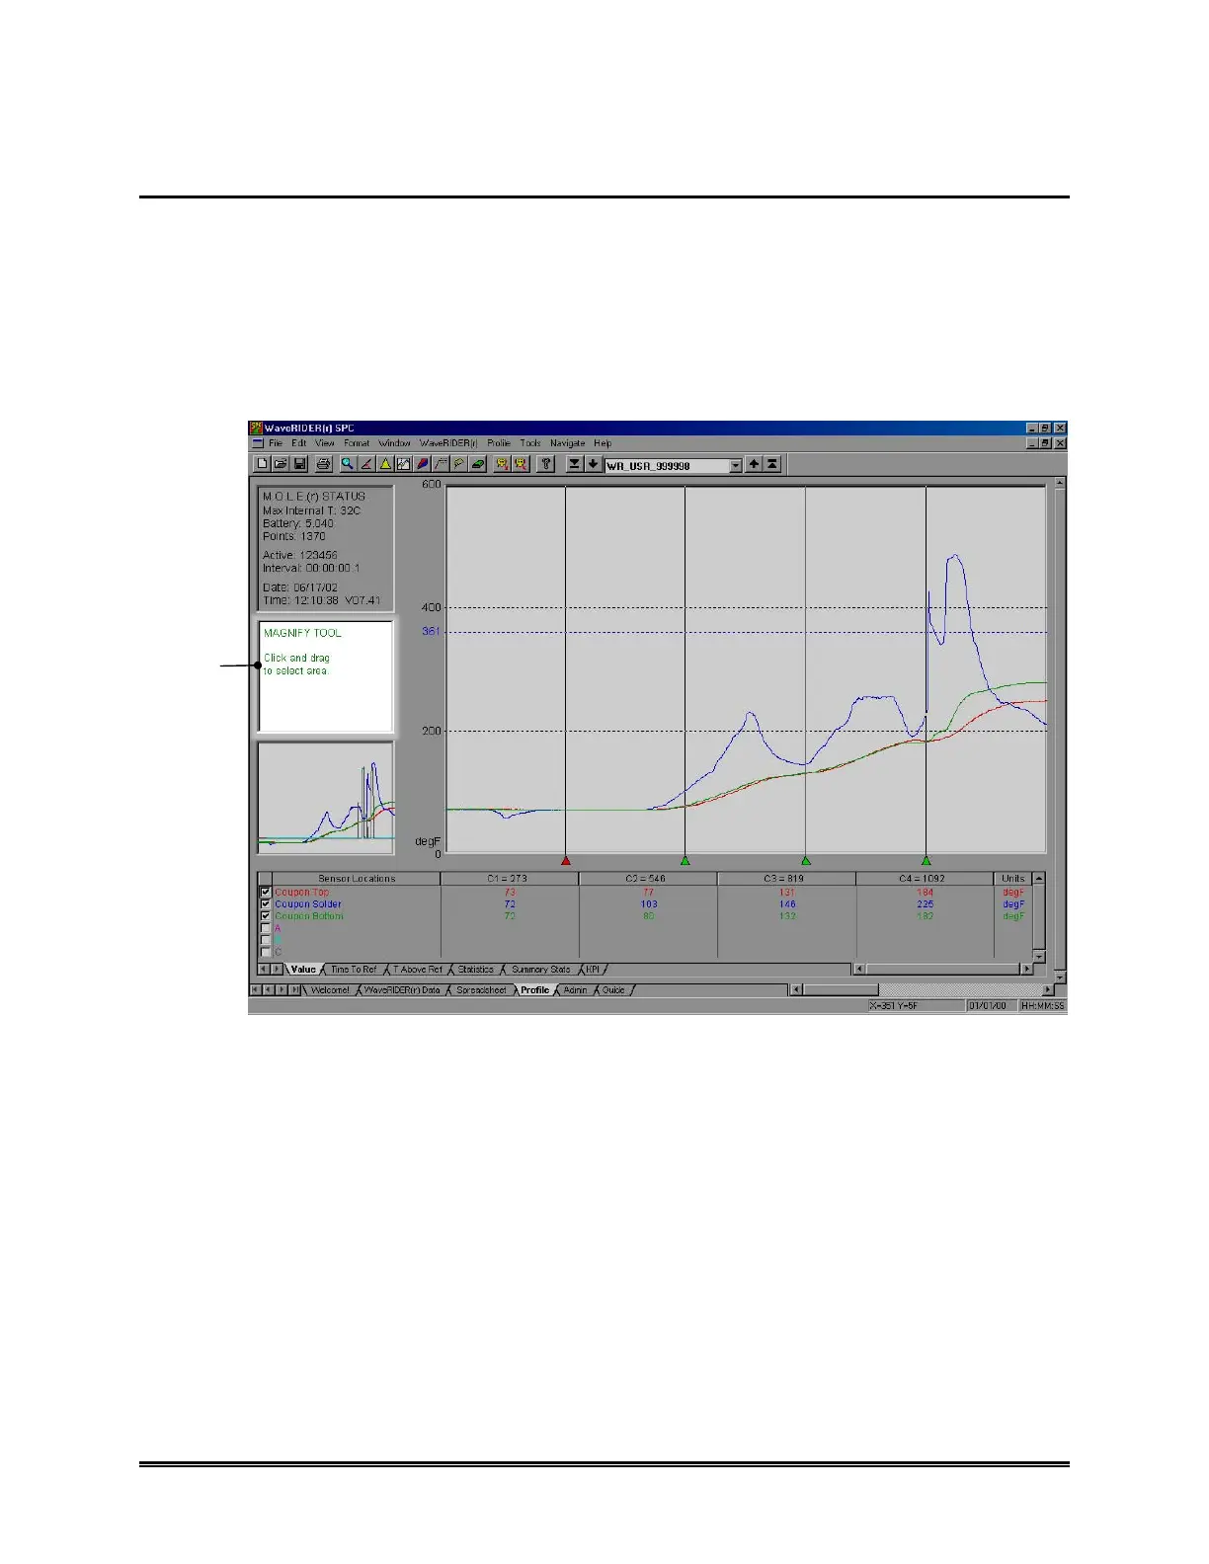Screen dimensions: 1209x1564
Task: Click the red C1 marker triangle on the time axis
Action: pos(565,861)
